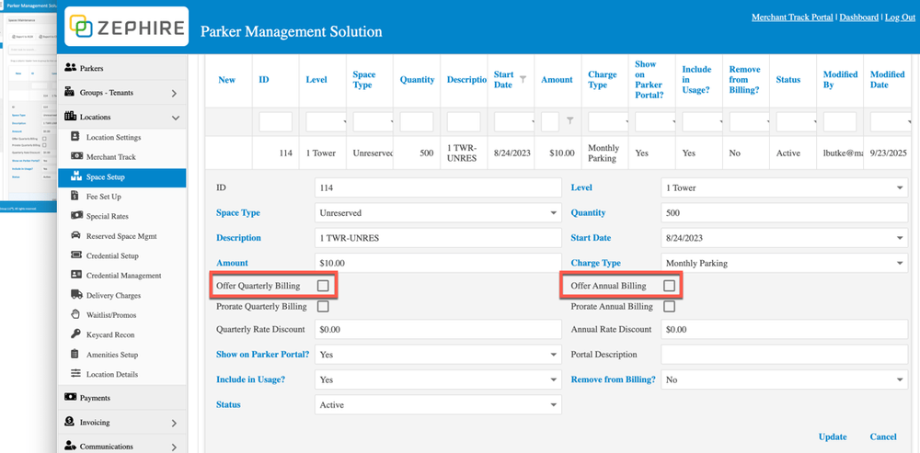Sort by the Status column header

point(788,80)
